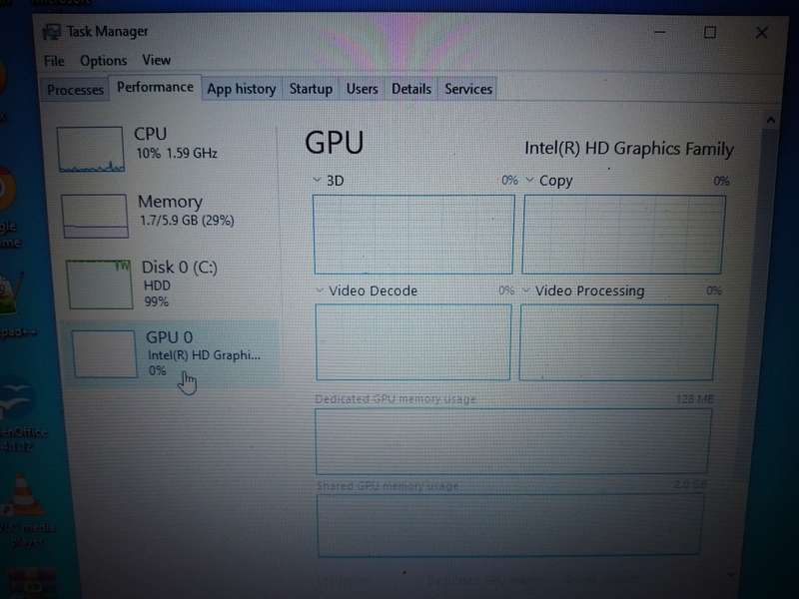Click the Dedicated GPU memory usage graph
Image resolution: width=799 pixels, height=599 pixels.
[x=512, y=441]
